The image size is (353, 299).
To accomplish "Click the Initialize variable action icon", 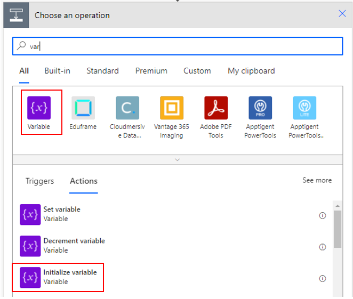I will (x=30, y=277).
